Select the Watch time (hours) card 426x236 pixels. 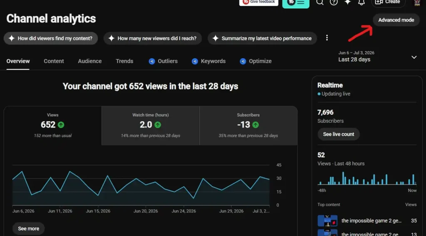(x=151, y=125)
